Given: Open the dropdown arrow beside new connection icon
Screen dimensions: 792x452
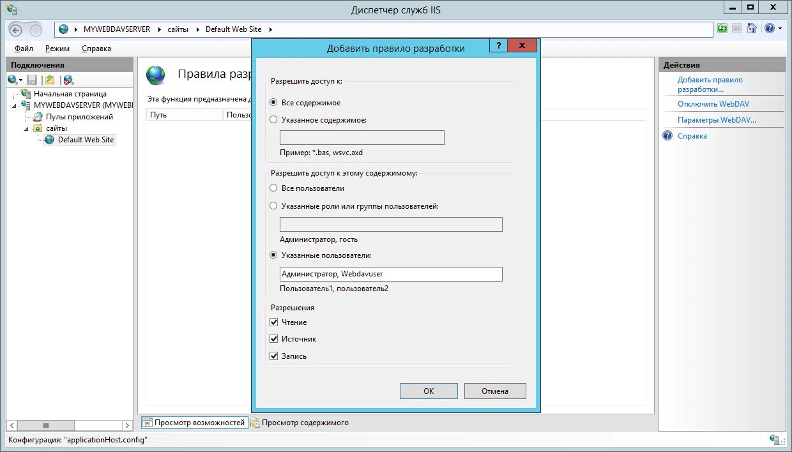Looking at the screenshot, I should click(x=21, y=80).
